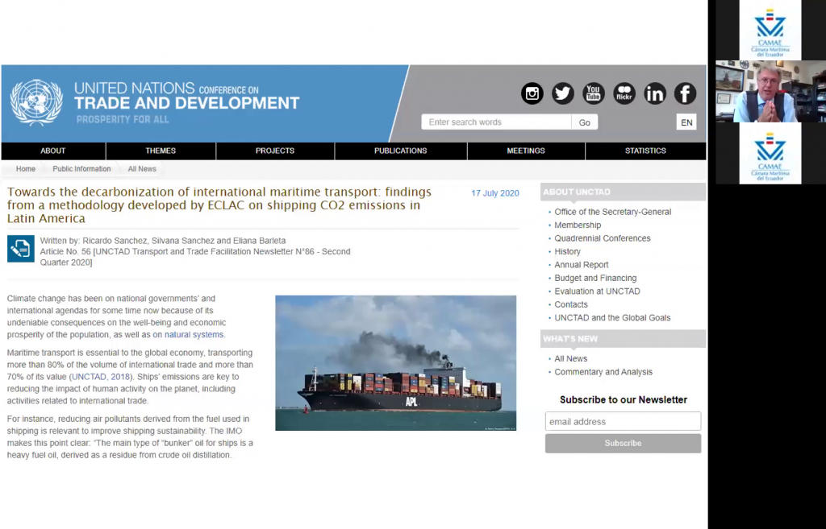Select Statistics in navigation bar

[645, 151]
